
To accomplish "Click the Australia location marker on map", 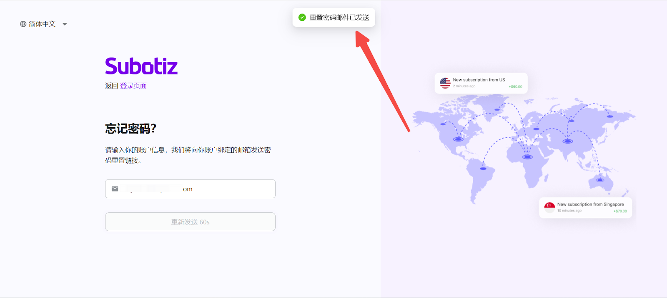I will tap(600, 180).
